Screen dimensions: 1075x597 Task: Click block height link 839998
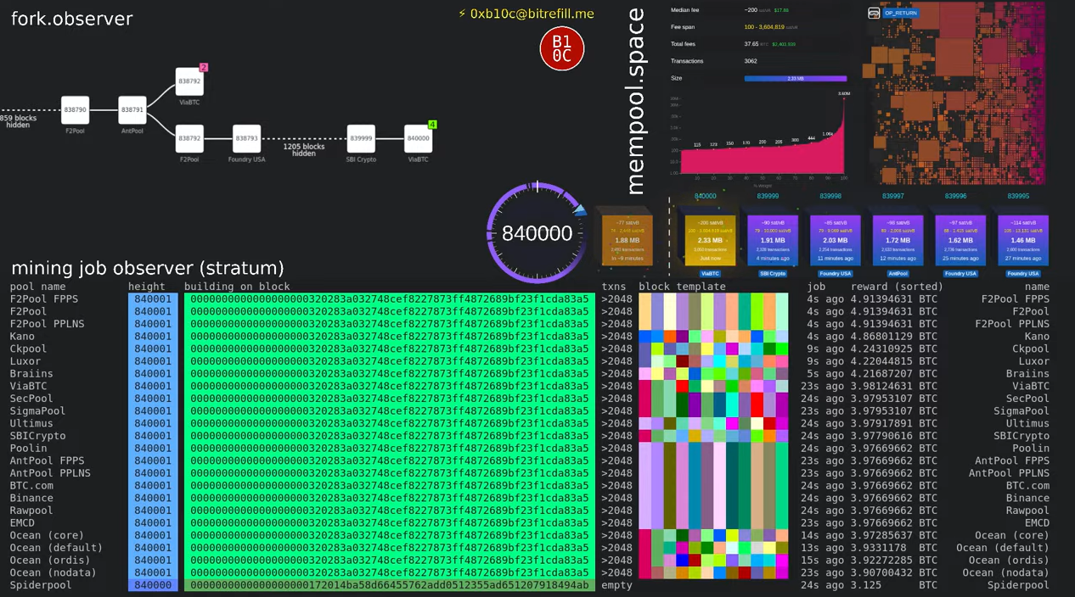(830, 196)
